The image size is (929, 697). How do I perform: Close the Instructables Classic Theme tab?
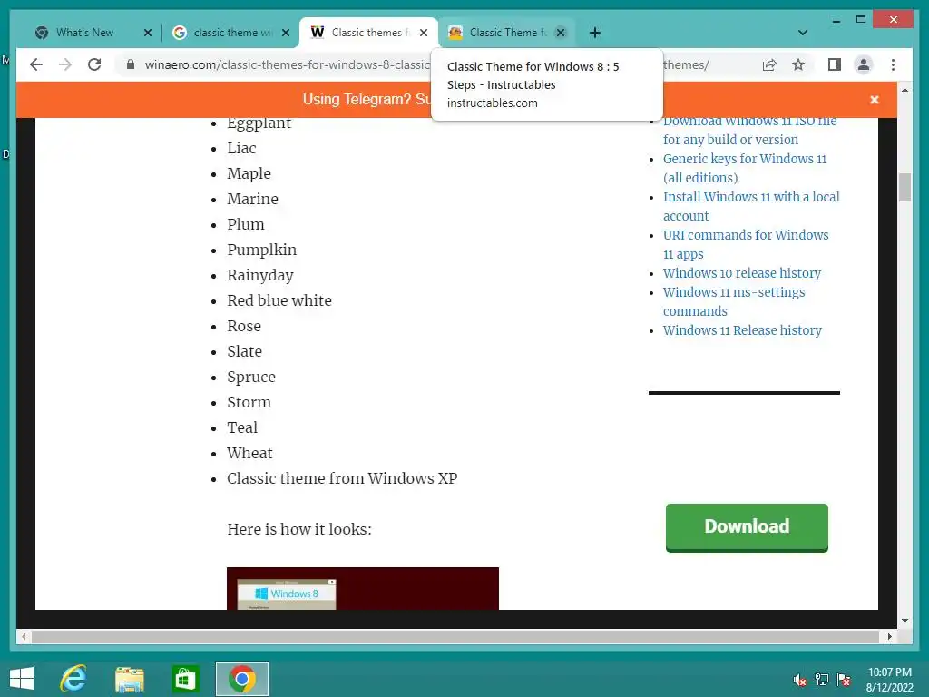(x=561, y=33)
